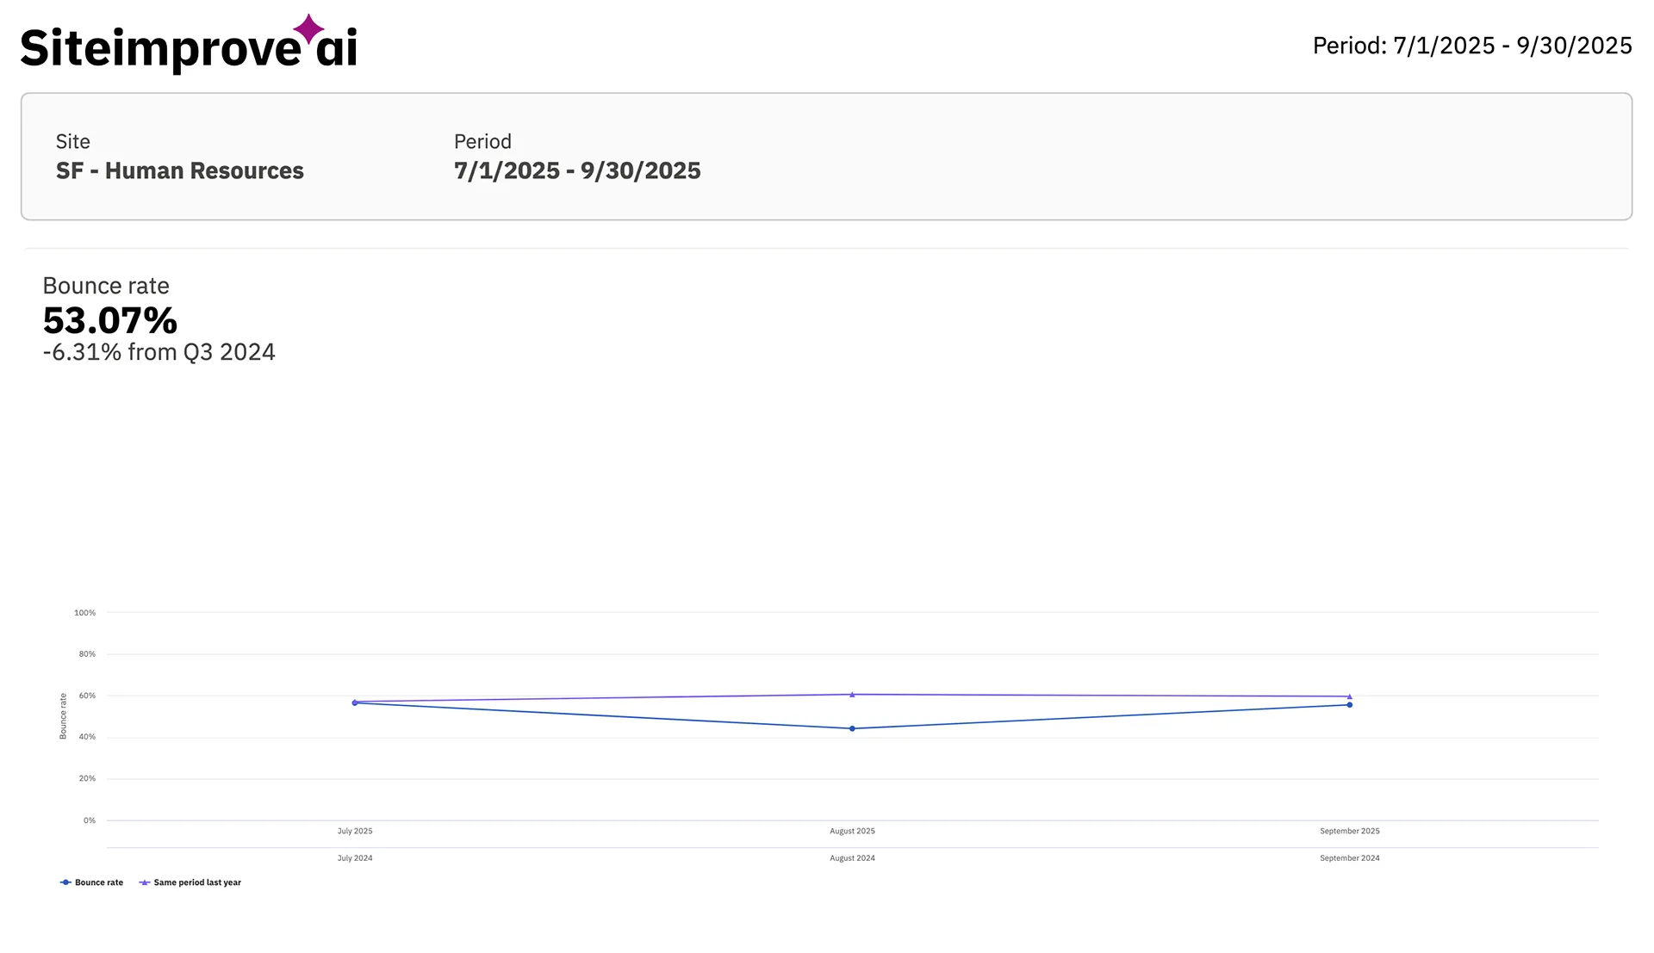Click the Bounce rate section heading
1654x953 pixels.
(105, 285)
